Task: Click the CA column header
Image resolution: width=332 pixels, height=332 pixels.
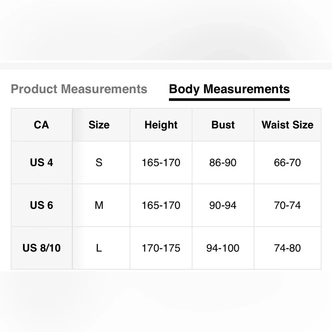Action: pyautogui.click(x=41, y=125)
